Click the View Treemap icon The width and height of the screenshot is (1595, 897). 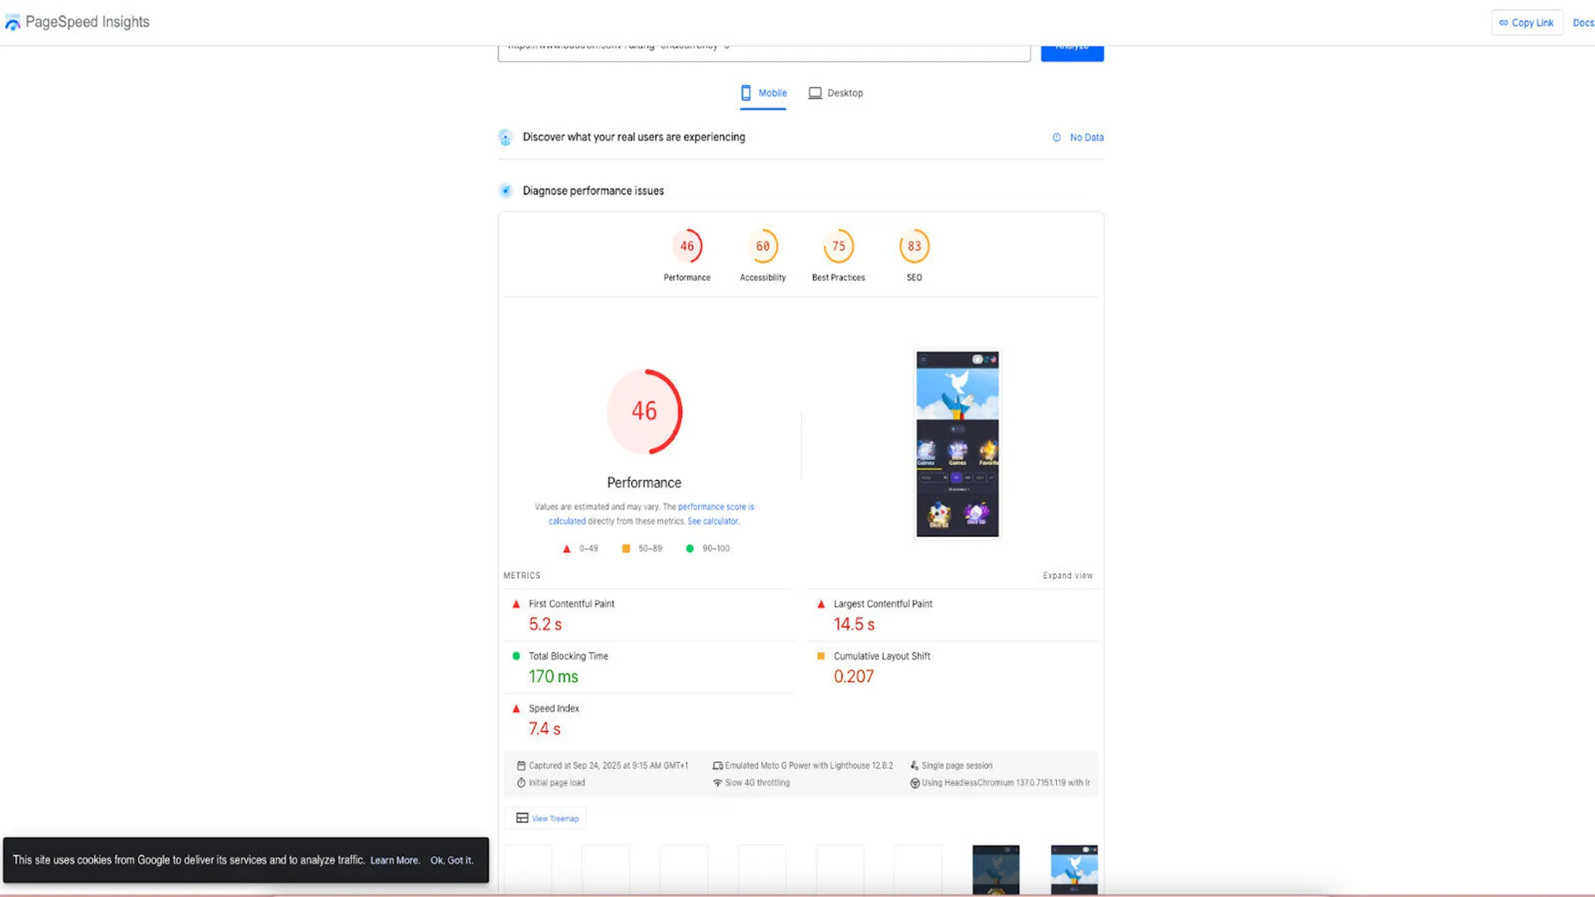(x=522, y=818)
